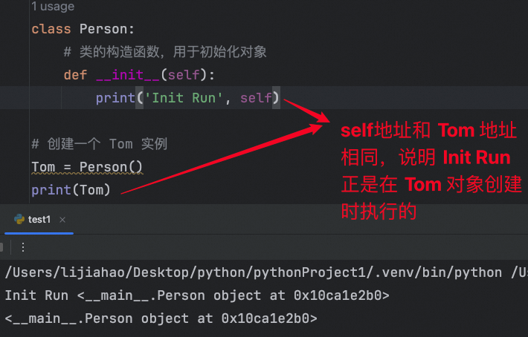Select the test1 run tab

(39, 220)
